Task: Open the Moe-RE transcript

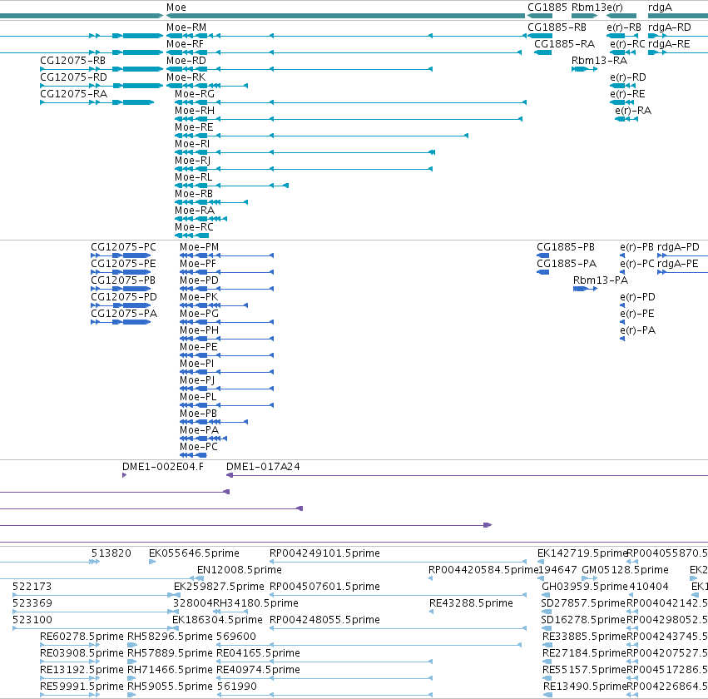Action: (194, 128)
